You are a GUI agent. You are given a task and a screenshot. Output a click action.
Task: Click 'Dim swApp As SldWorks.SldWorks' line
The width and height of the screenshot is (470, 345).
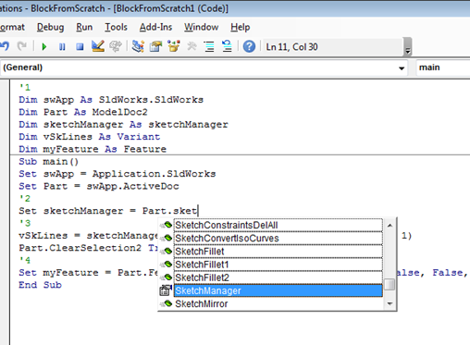pyautogui.click(x=111, y=100)
